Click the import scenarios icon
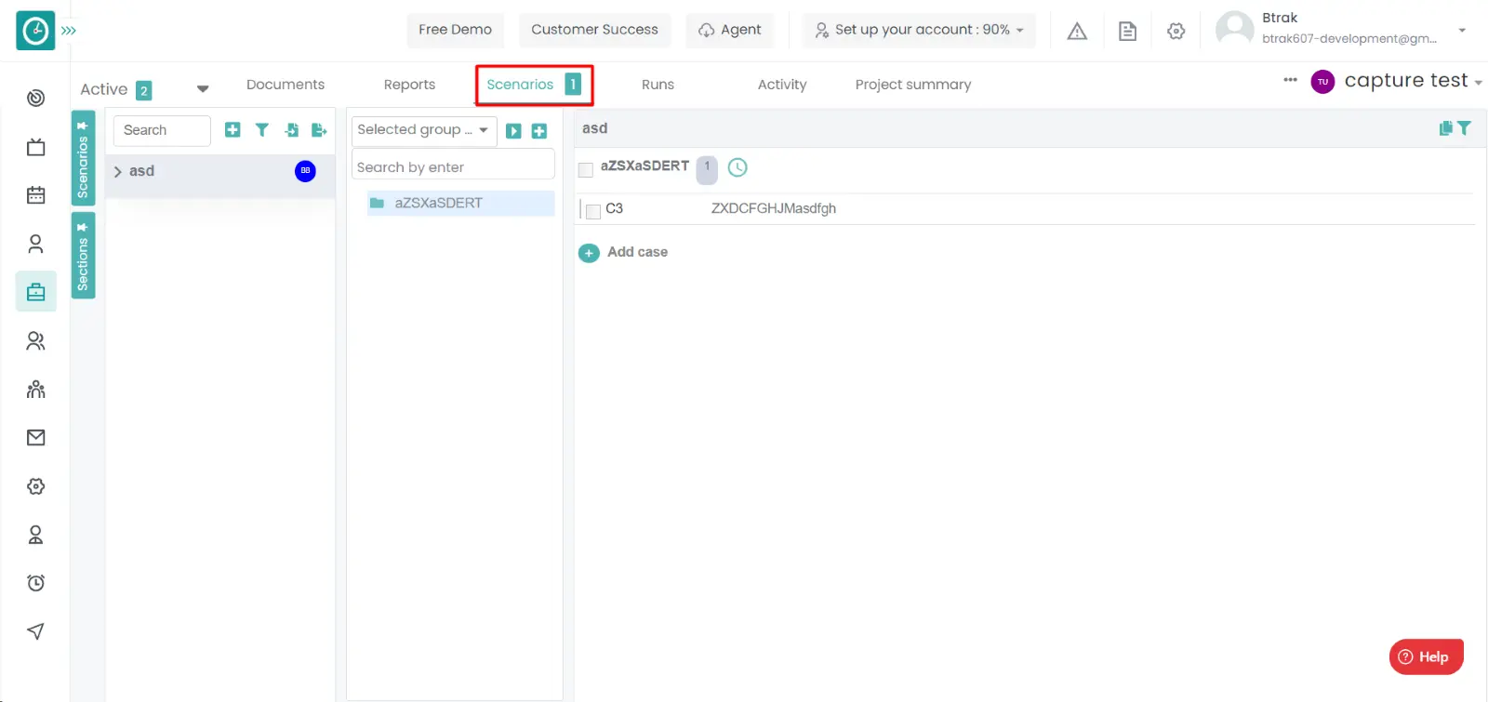 (291, 130)
